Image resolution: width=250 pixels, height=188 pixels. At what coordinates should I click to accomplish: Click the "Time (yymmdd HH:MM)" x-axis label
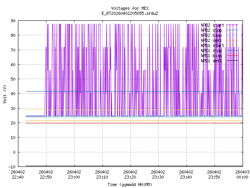[x=130, y=184]
